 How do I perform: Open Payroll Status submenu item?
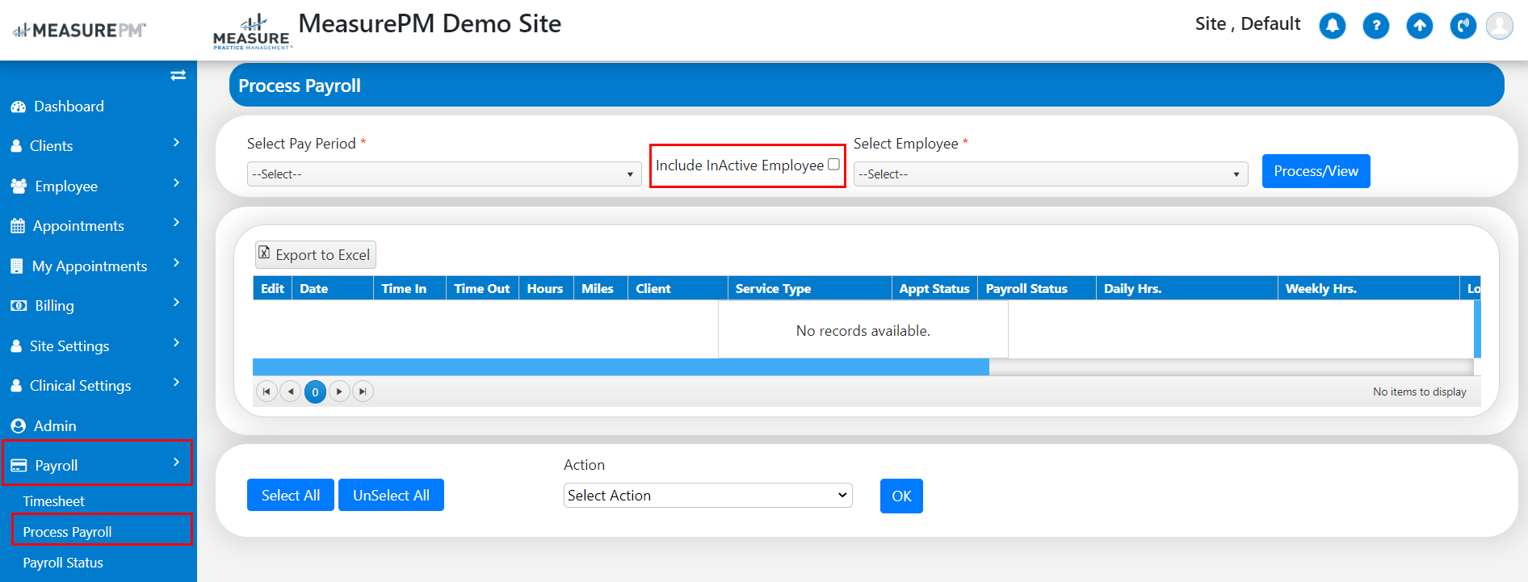[x=63, y=563]
